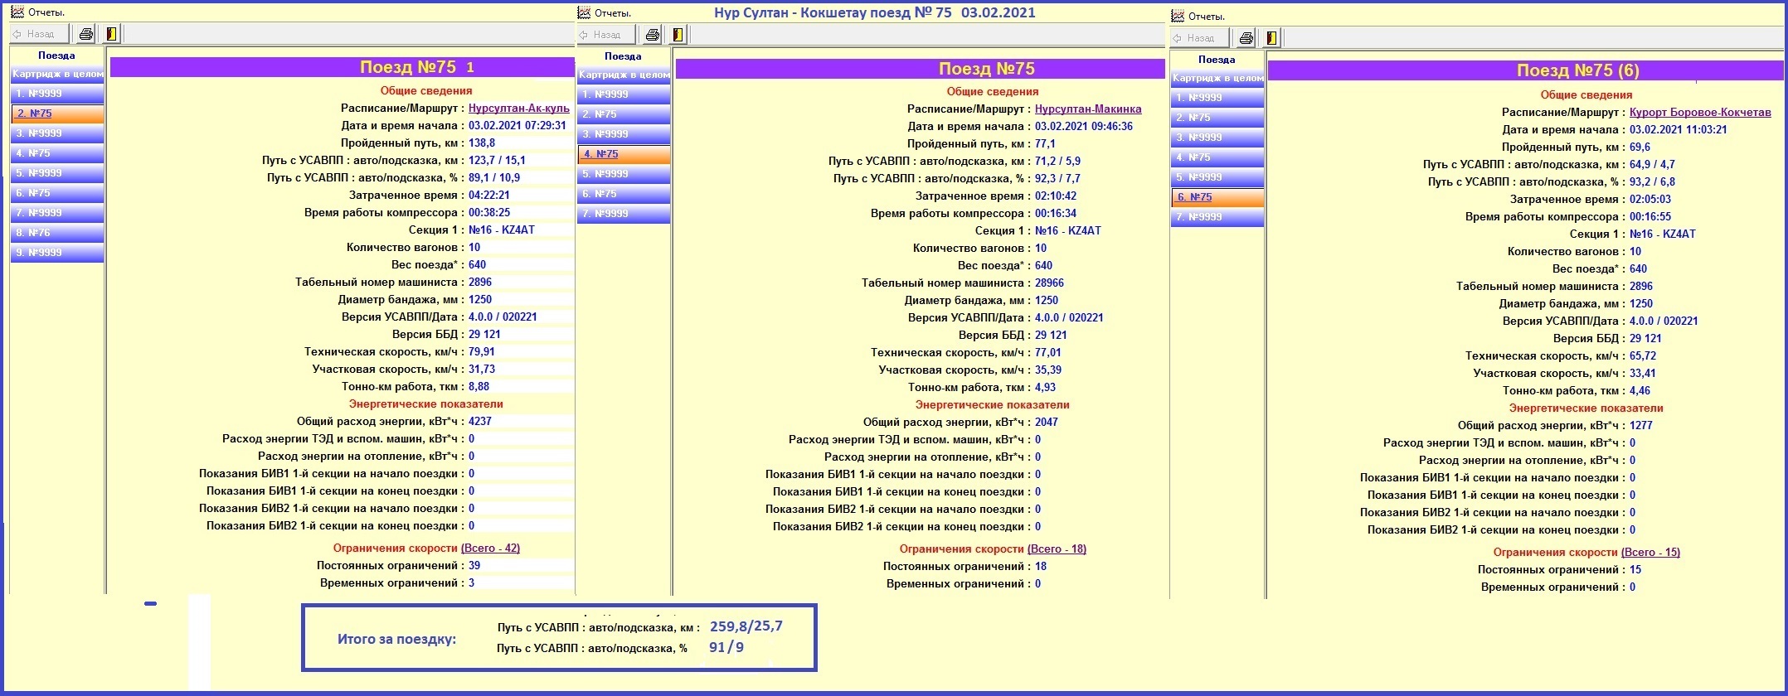Select the highlighted 4. №75 in the middle list
The image size is (1788, 696).
(623, 154)
